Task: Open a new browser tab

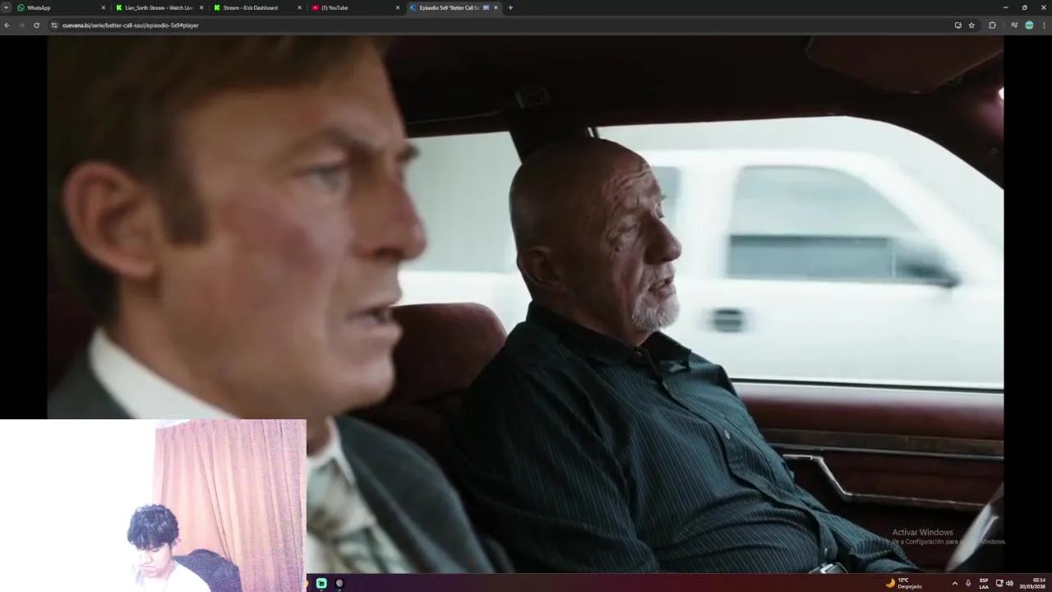Action: click(x=510, y=7)
